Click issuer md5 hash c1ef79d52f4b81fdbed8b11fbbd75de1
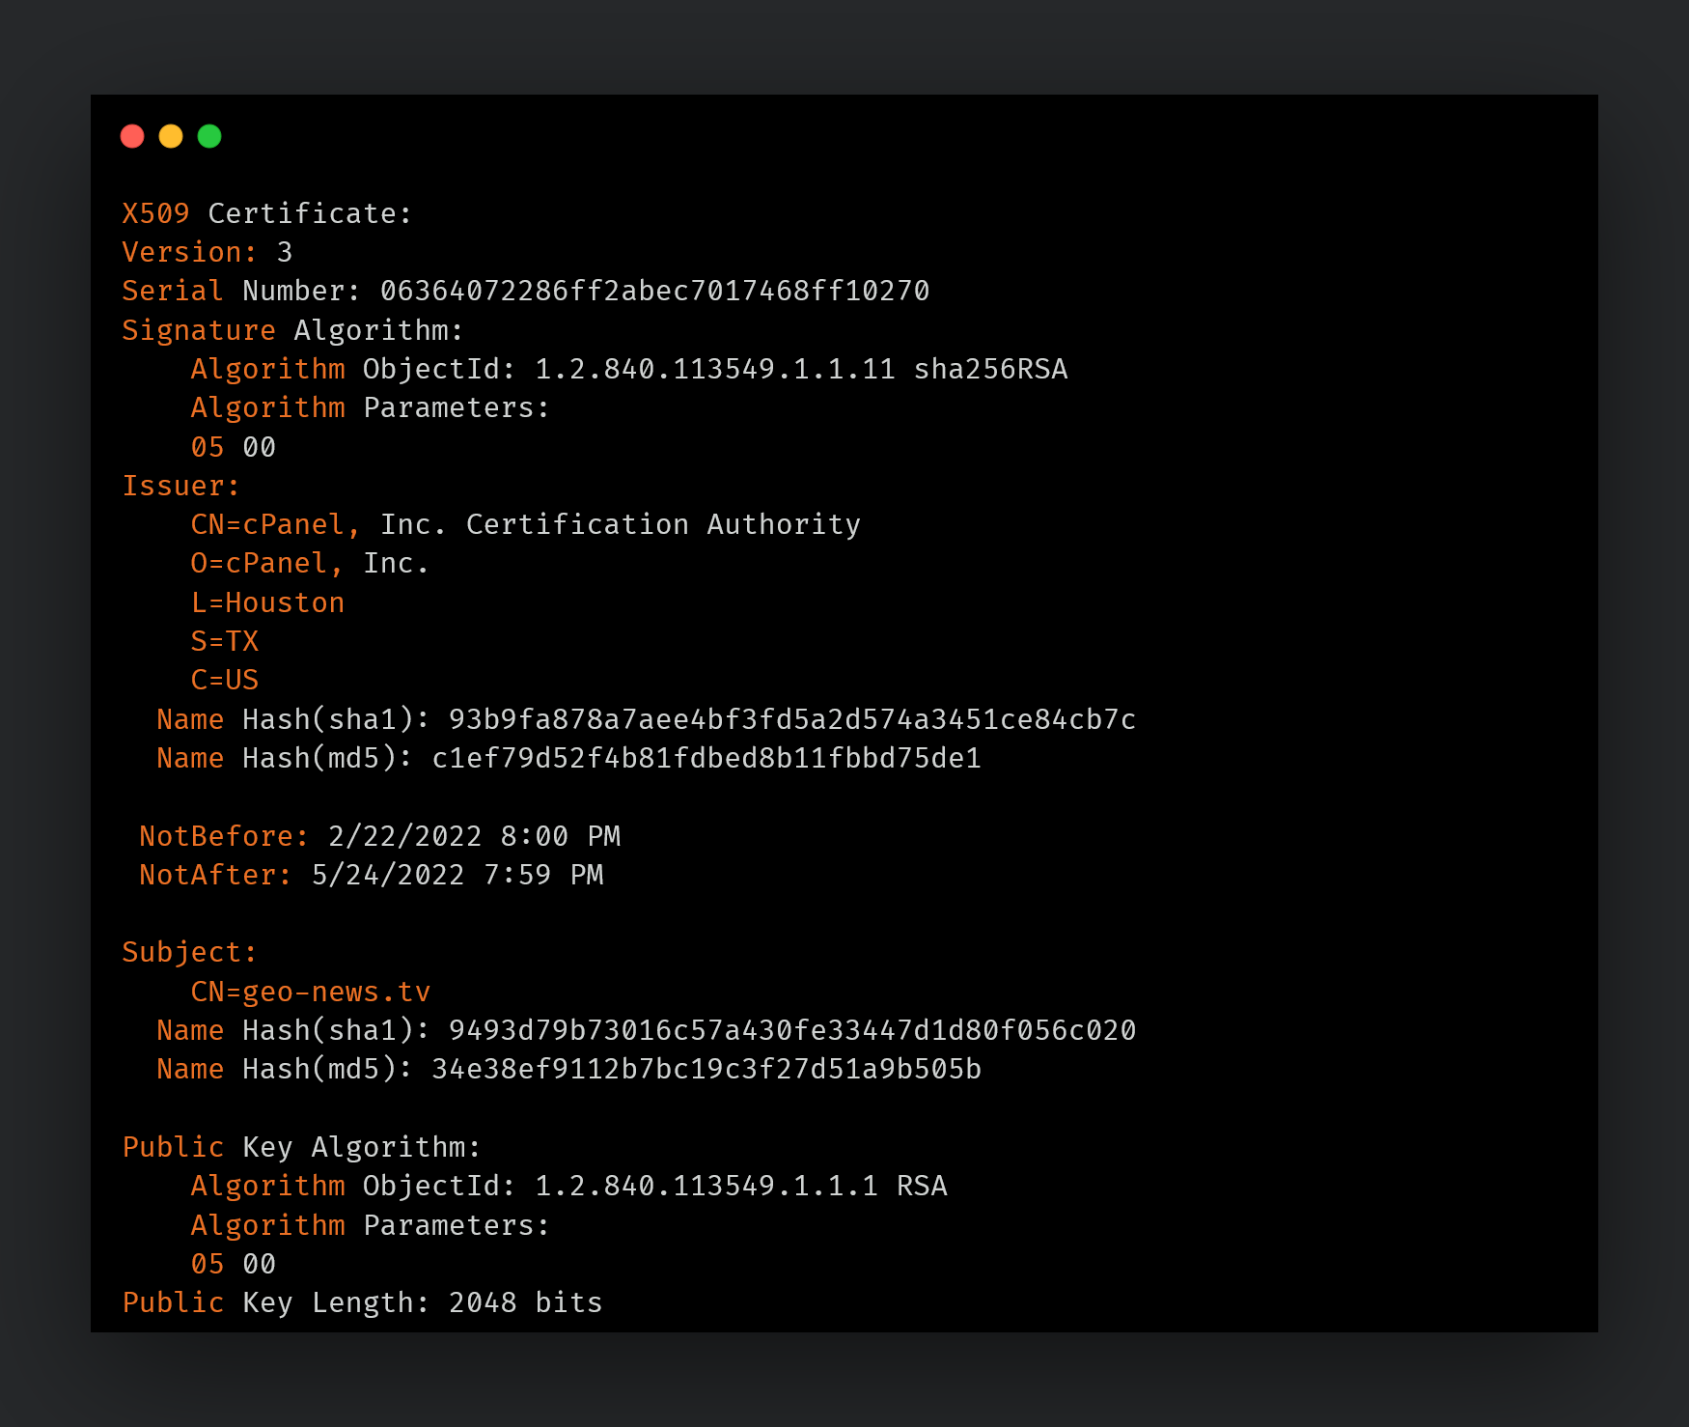The width and height of the screenshot is (1689, 1427). [706, 758]
